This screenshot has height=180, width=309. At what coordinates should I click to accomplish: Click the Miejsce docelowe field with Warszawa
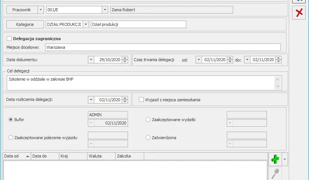pyautogui.click(x=163, y=47)
